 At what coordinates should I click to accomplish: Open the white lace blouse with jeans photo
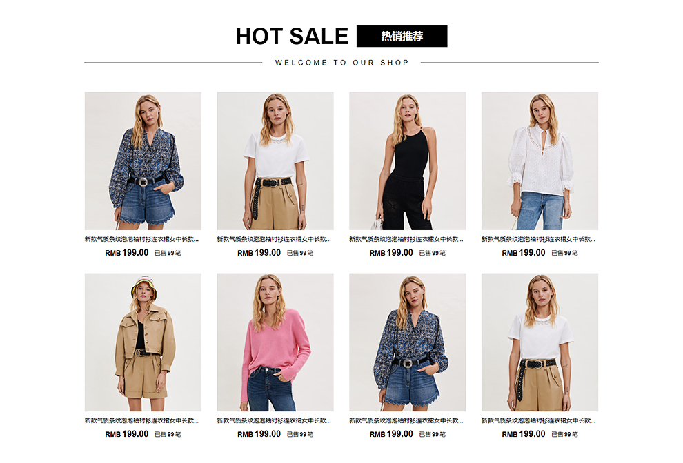click(540, 161)
